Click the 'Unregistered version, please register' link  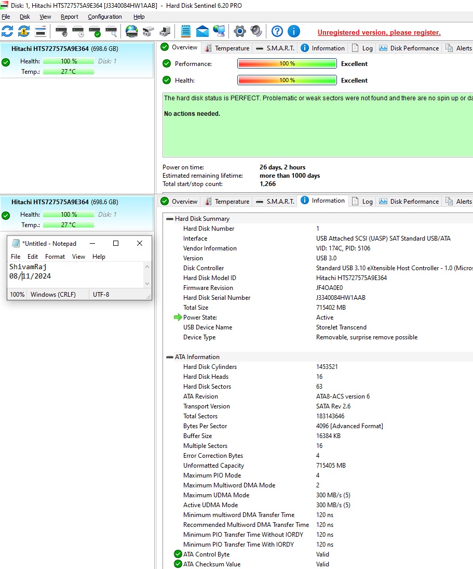click(x=379, y=32)
